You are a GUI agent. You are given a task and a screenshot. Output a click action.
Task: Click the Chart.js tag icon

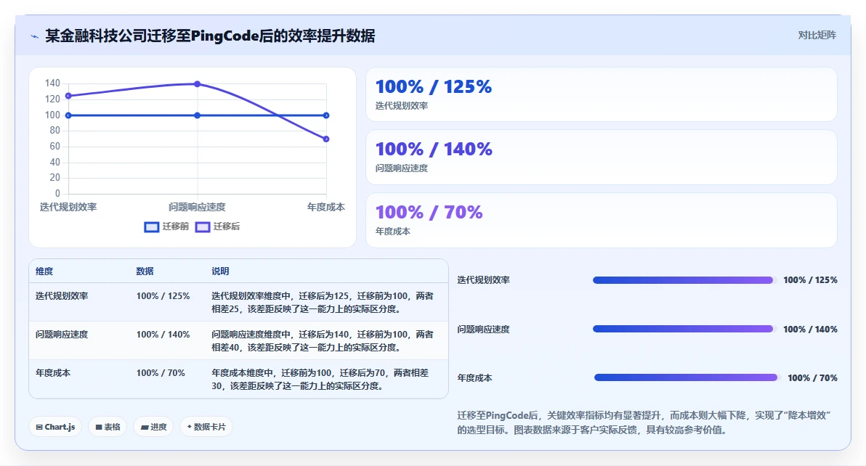click(x=39, y=428)
